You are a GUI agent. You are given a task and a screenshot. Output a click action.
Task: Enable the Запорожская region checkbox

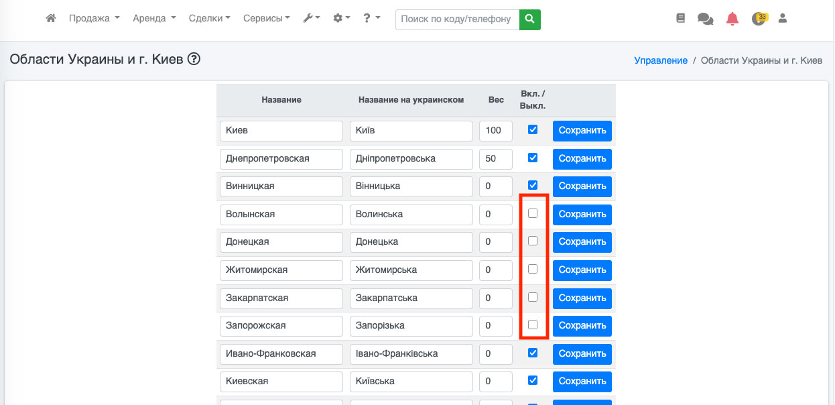[533, 325]
